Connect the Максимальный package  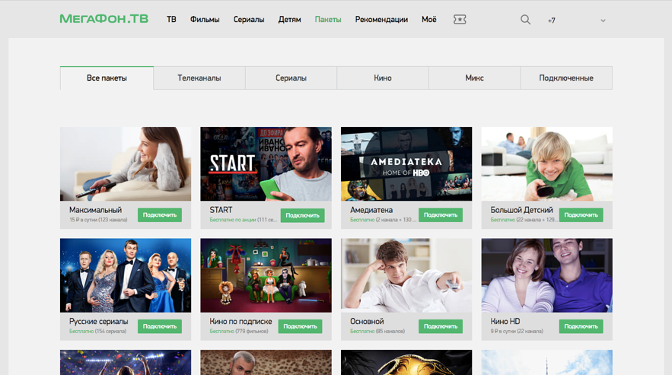(x=160, y=215)
